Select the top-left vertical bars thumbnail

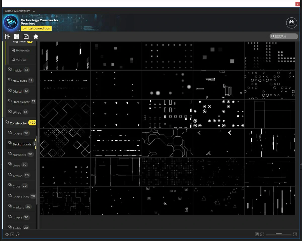65,56
